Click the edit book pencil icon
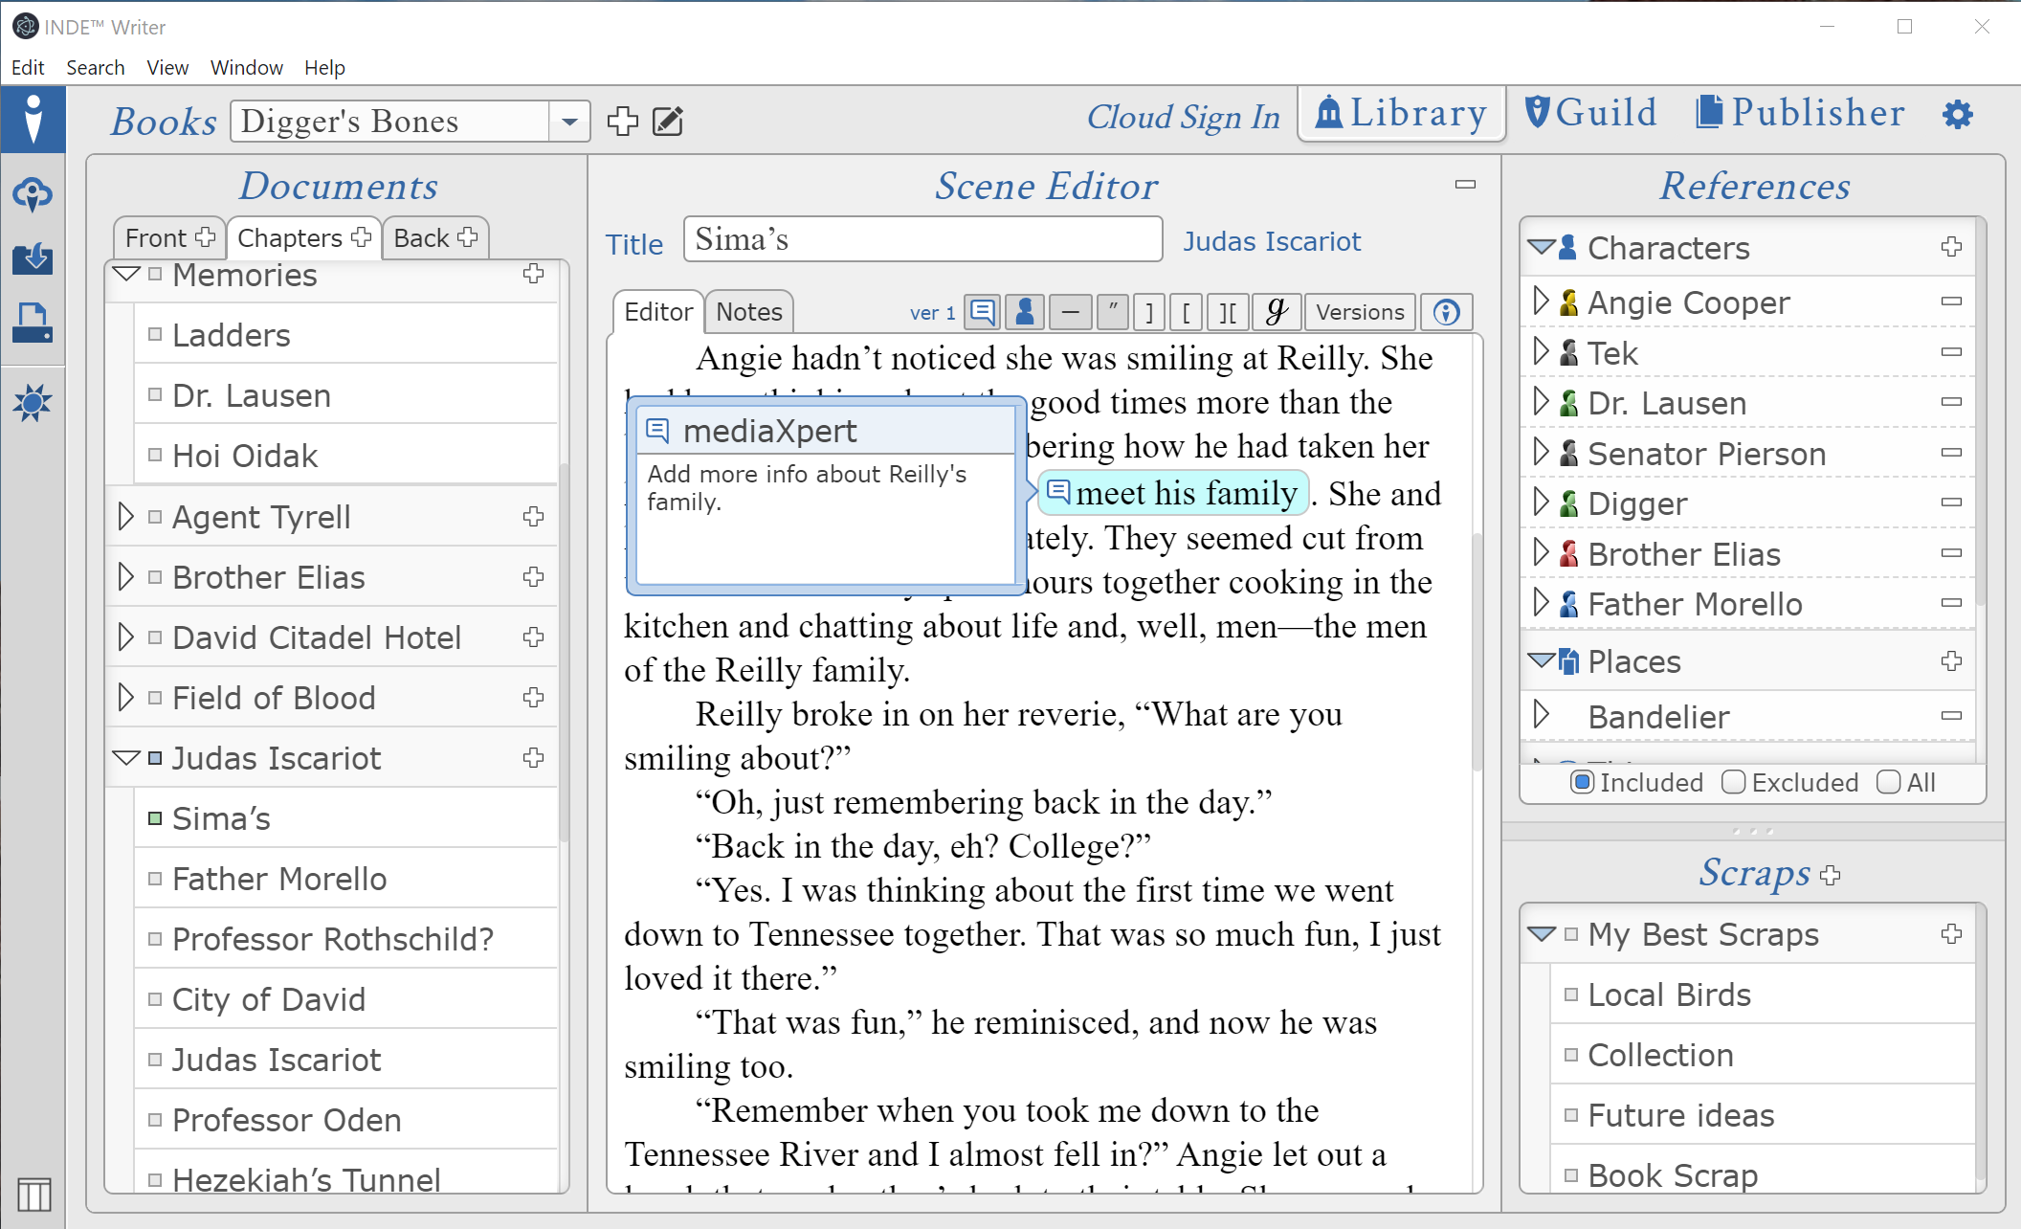 (667, 122)
